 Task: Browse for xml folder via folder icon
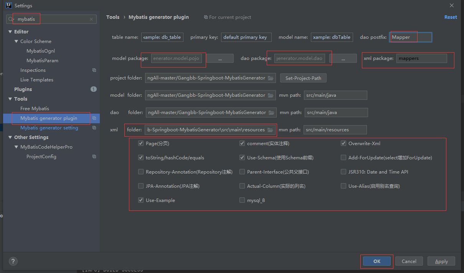(270, 130)
